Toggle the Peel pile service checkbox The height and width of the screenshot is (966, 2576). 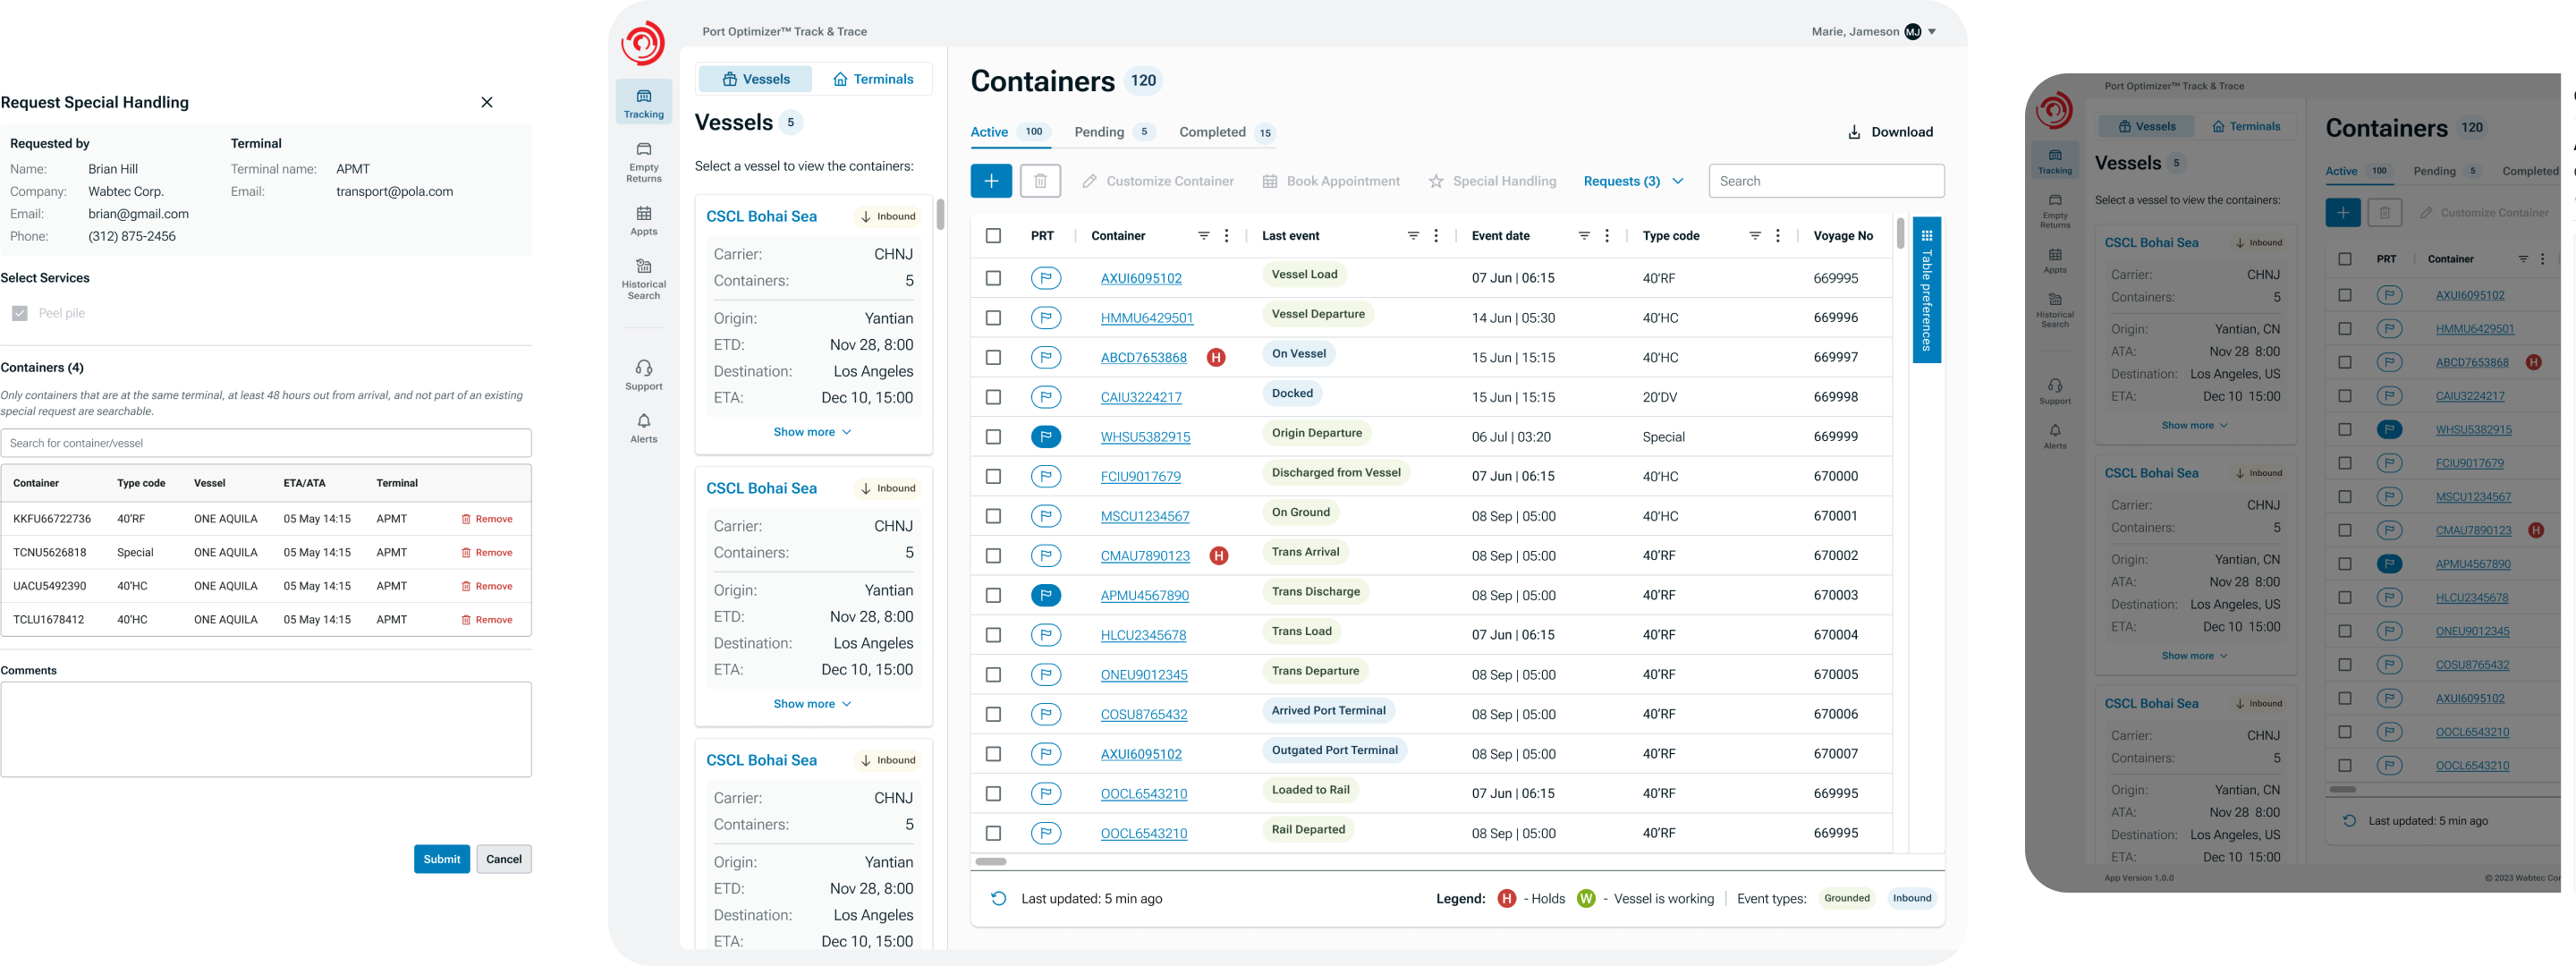tap(20, 313)
